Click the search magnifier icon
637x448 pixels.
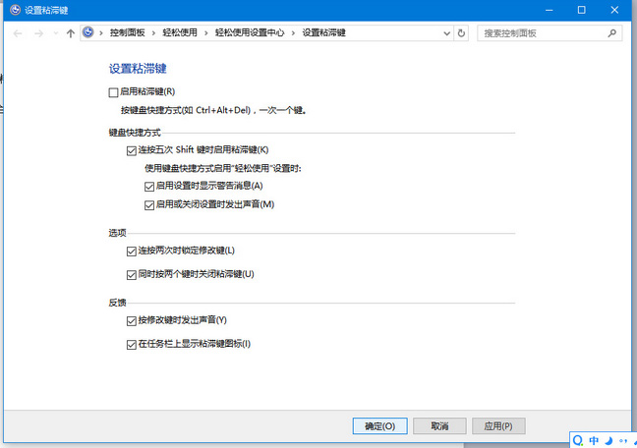click(610, 32)
